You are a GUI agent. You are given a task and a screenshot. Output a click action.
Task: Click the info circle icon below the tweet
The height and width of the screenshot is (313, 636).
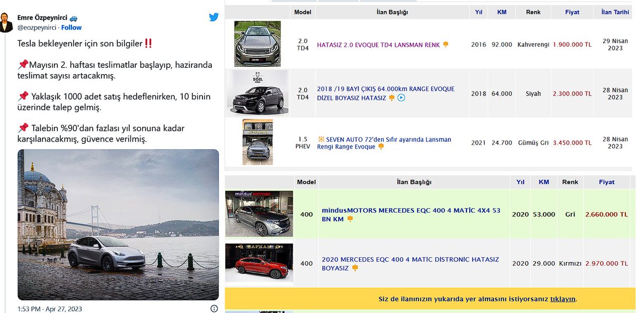coord(214,307)
